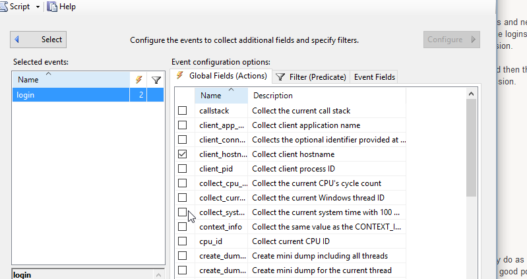This screenshot has width=527, height=279.
Task: Click the filter funnel column header
Action: point(156,80)
